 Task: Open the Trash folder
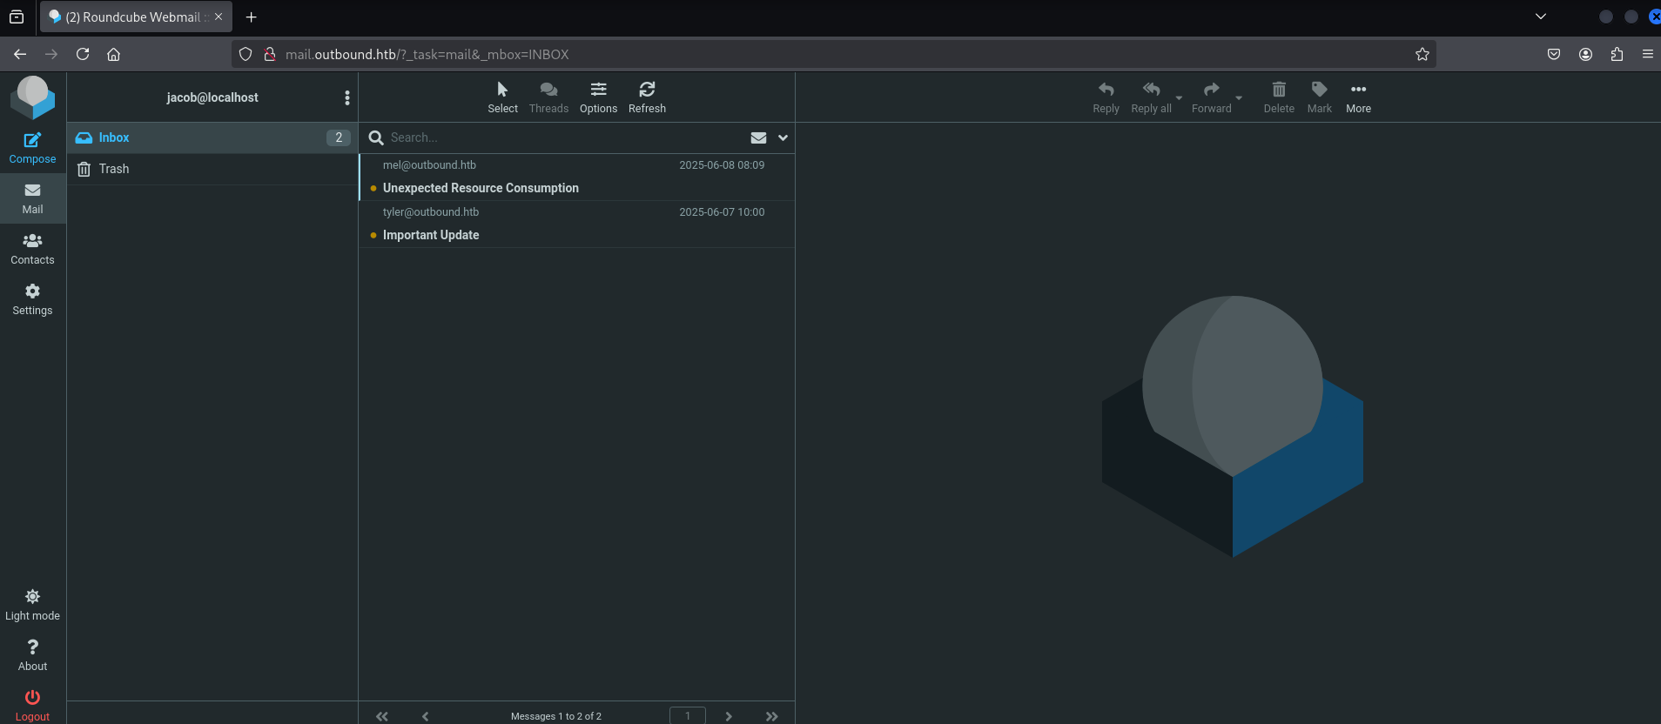[x=212, y=169]
